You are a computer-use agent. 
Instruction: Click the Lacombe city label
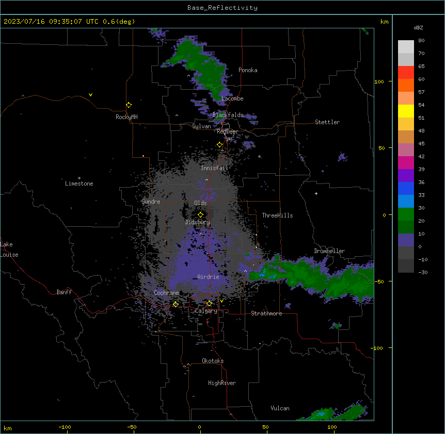pyautogui.click(x=232, y=98)
